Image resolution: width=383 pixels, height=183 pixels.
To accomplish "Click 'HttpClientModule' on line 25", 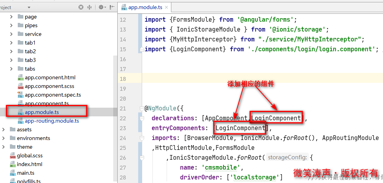I will (184, 148).
